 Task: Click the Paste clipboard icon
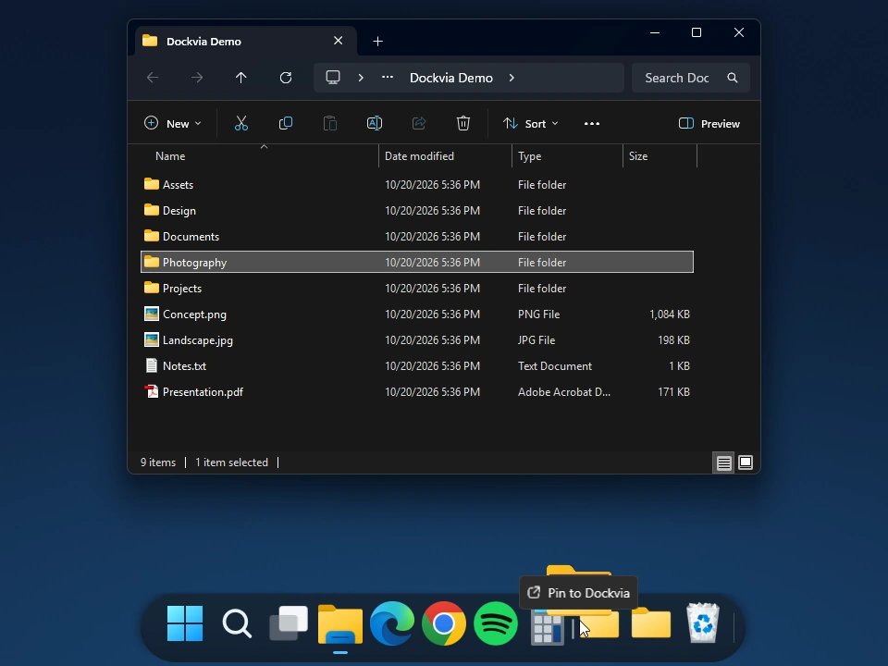tap(329, 123)
